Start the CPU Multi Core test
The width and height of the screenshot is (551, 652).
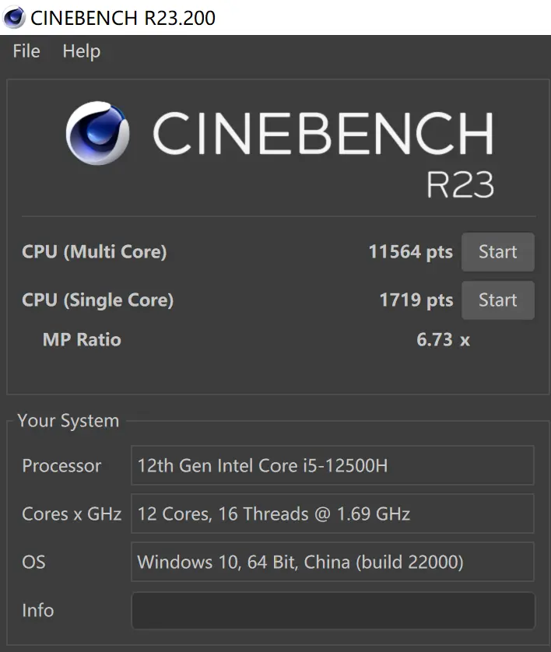pyautogui.click(x=497, y=252)
